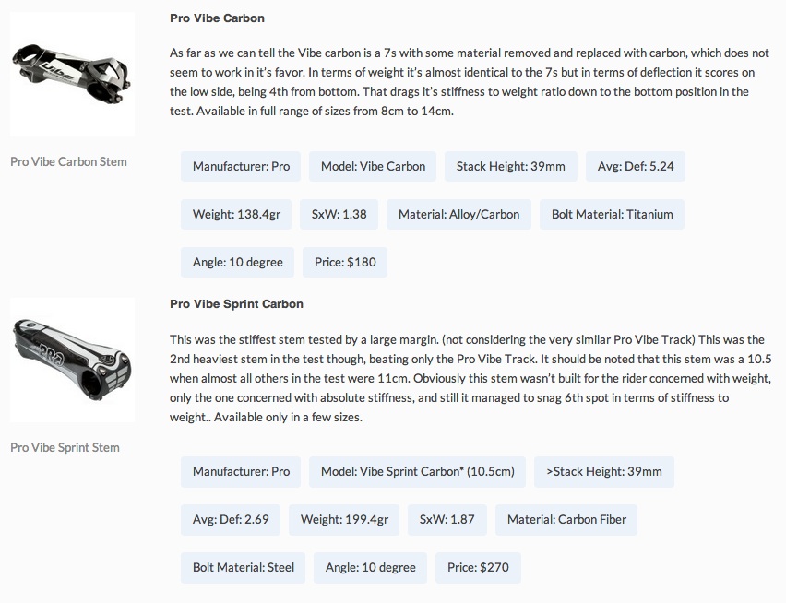Screen dimensions: 786x603
Task: Click the Weight: 199.4gr tag
Action: click(344, 519)
